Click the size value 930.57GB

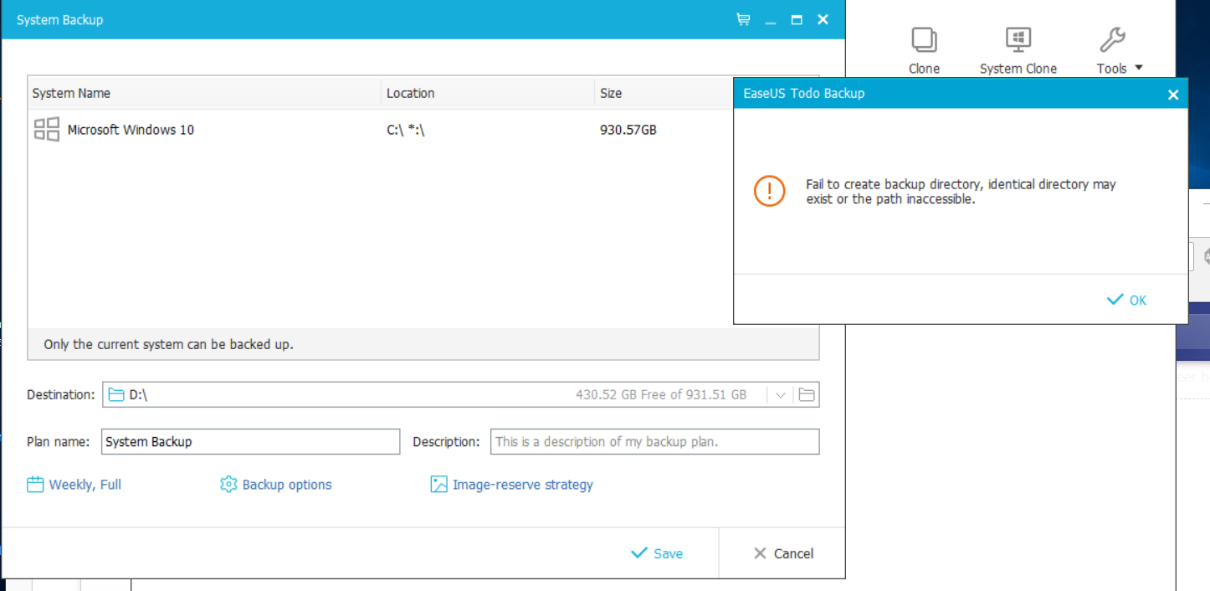(628, 130)
